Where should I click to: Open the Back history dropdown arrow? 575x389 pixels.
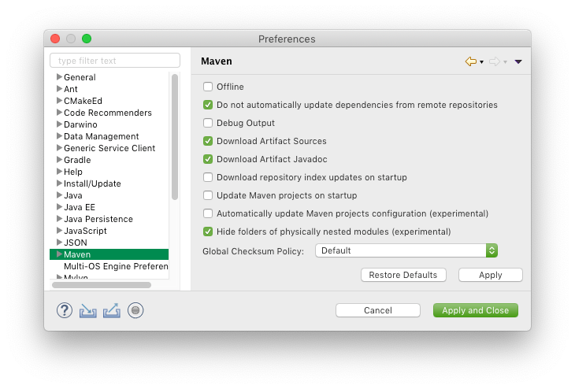[481, 62]
